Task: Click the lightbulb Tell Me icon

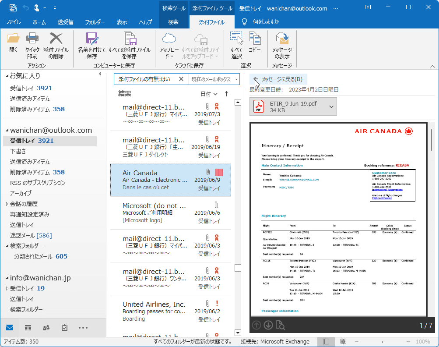Action: click(x=244, y=22)
